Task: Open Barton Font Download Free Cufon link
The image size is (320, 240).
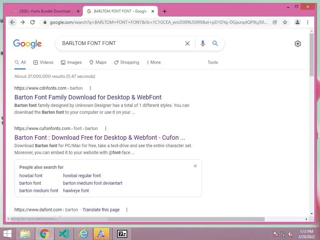Action: 100,137
